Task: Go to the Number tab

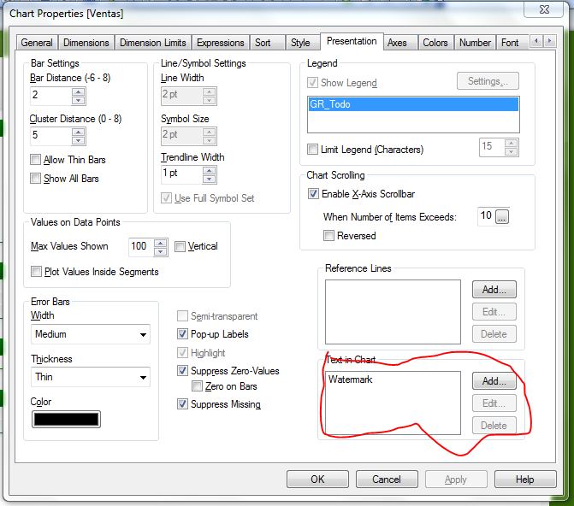Action: [475, 43]
